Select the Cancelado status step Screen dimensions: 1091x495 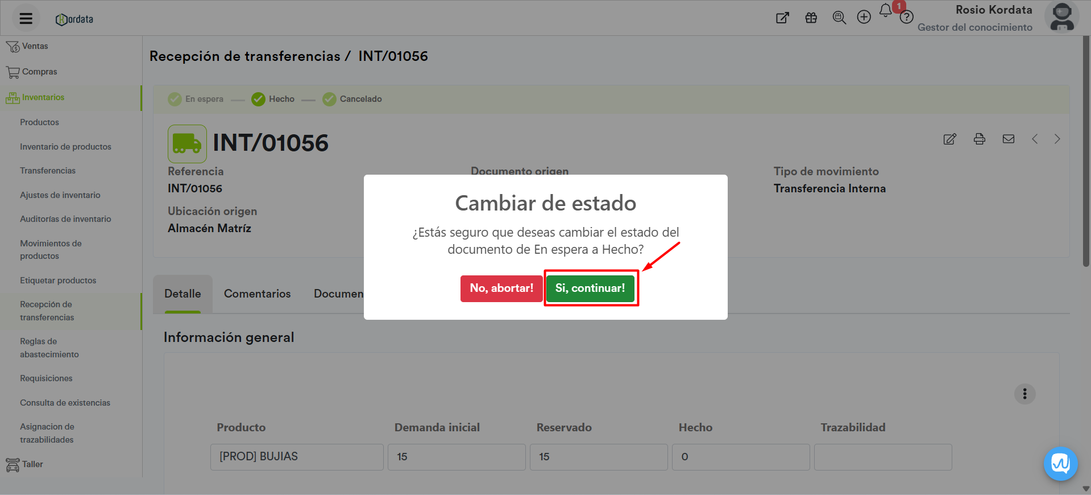[352, 99]
